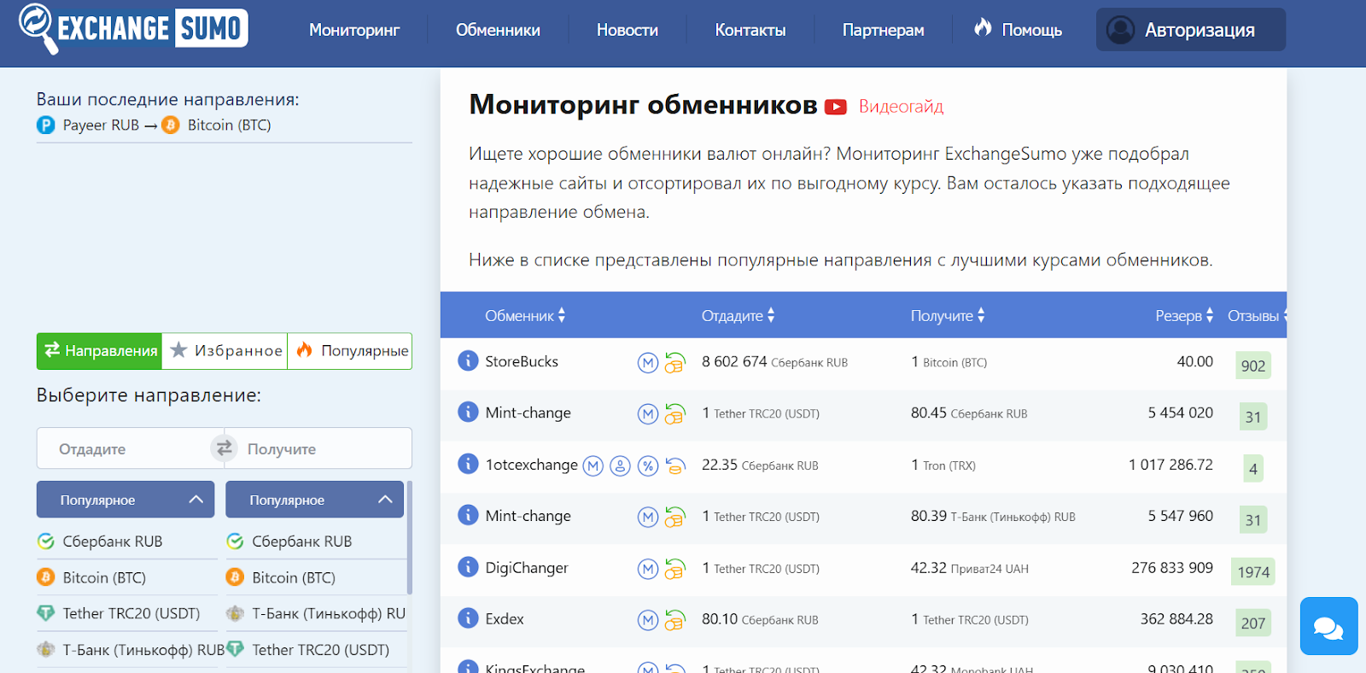Click the ExchangeSumo logo
This screenshot has width=1366, height=673.
(x=133, y=29)
